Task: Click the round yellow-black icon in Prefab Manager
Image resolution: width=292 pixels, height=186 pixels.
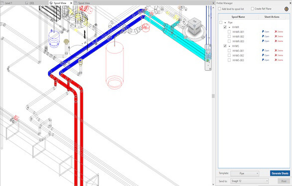Action: click(287, 9)
